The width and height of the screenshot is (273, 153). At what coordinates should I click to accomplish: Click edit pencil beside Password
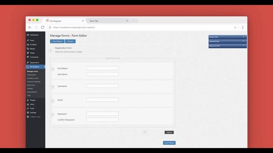coord(52,114)
